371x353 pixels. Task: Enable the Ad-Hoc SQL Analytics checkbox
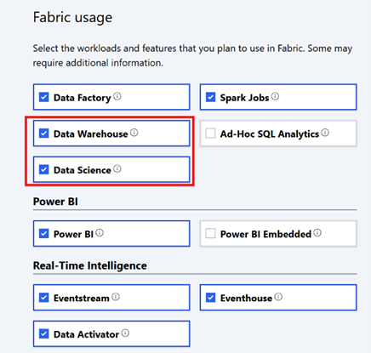(x=210, y=133)
